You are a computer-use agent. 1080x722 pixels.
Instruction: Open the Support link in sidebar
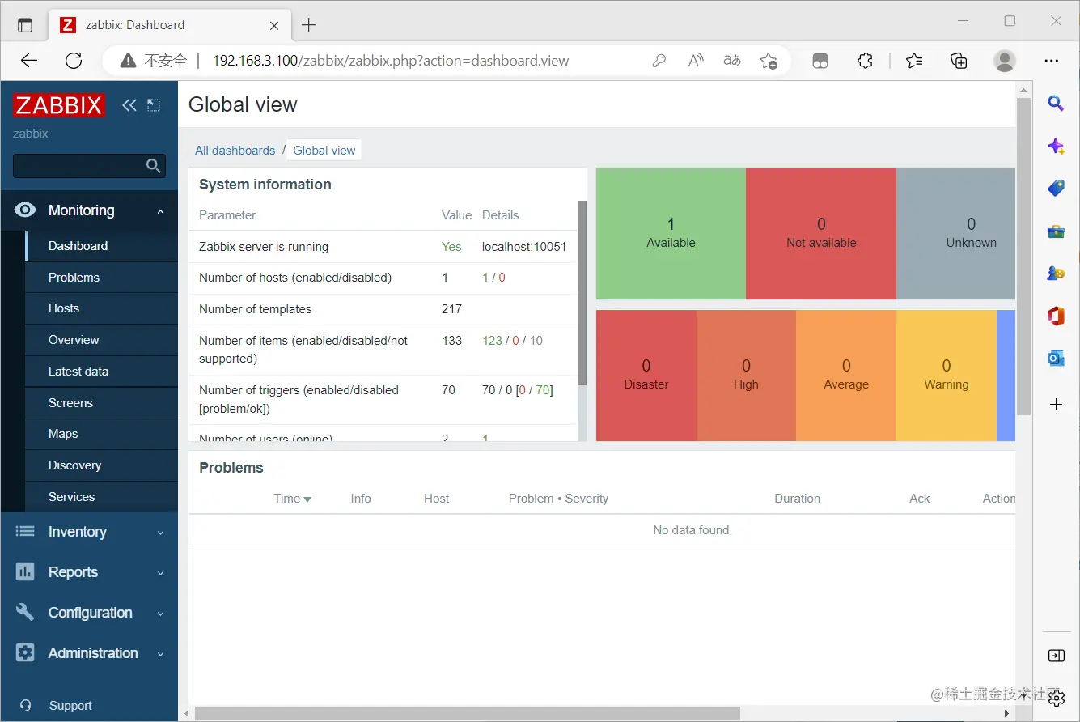pos(70,706)
